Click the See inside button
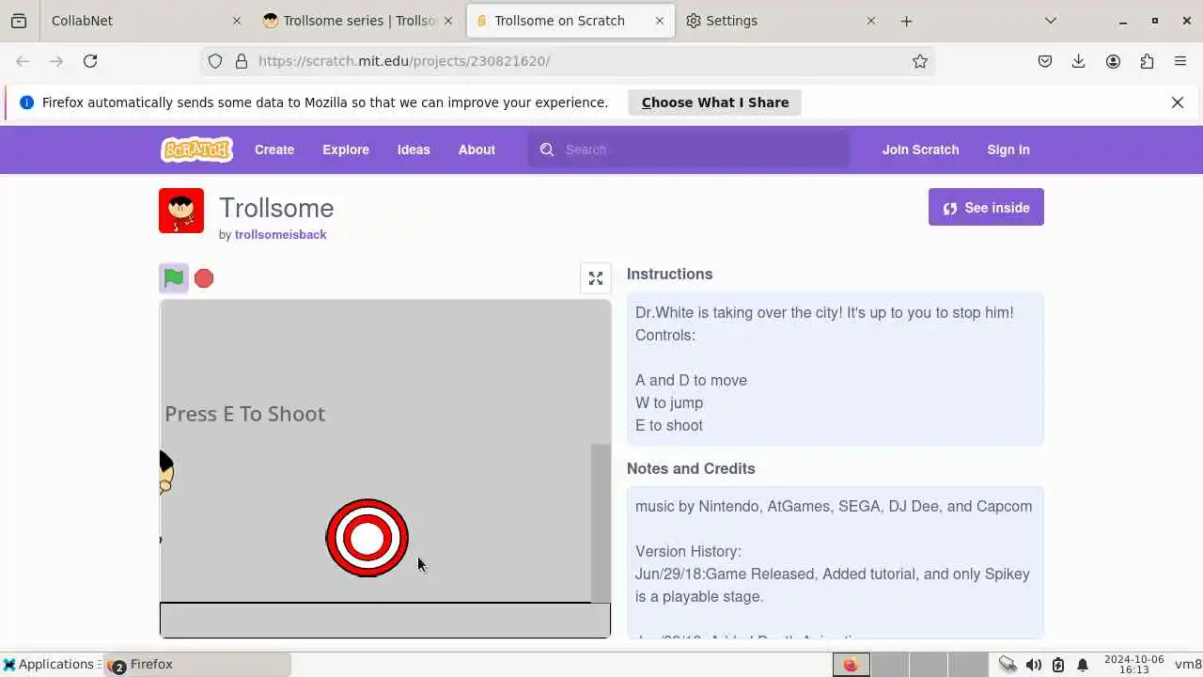The height and width of the screenshot is (677, 1203). coord(986,208)
